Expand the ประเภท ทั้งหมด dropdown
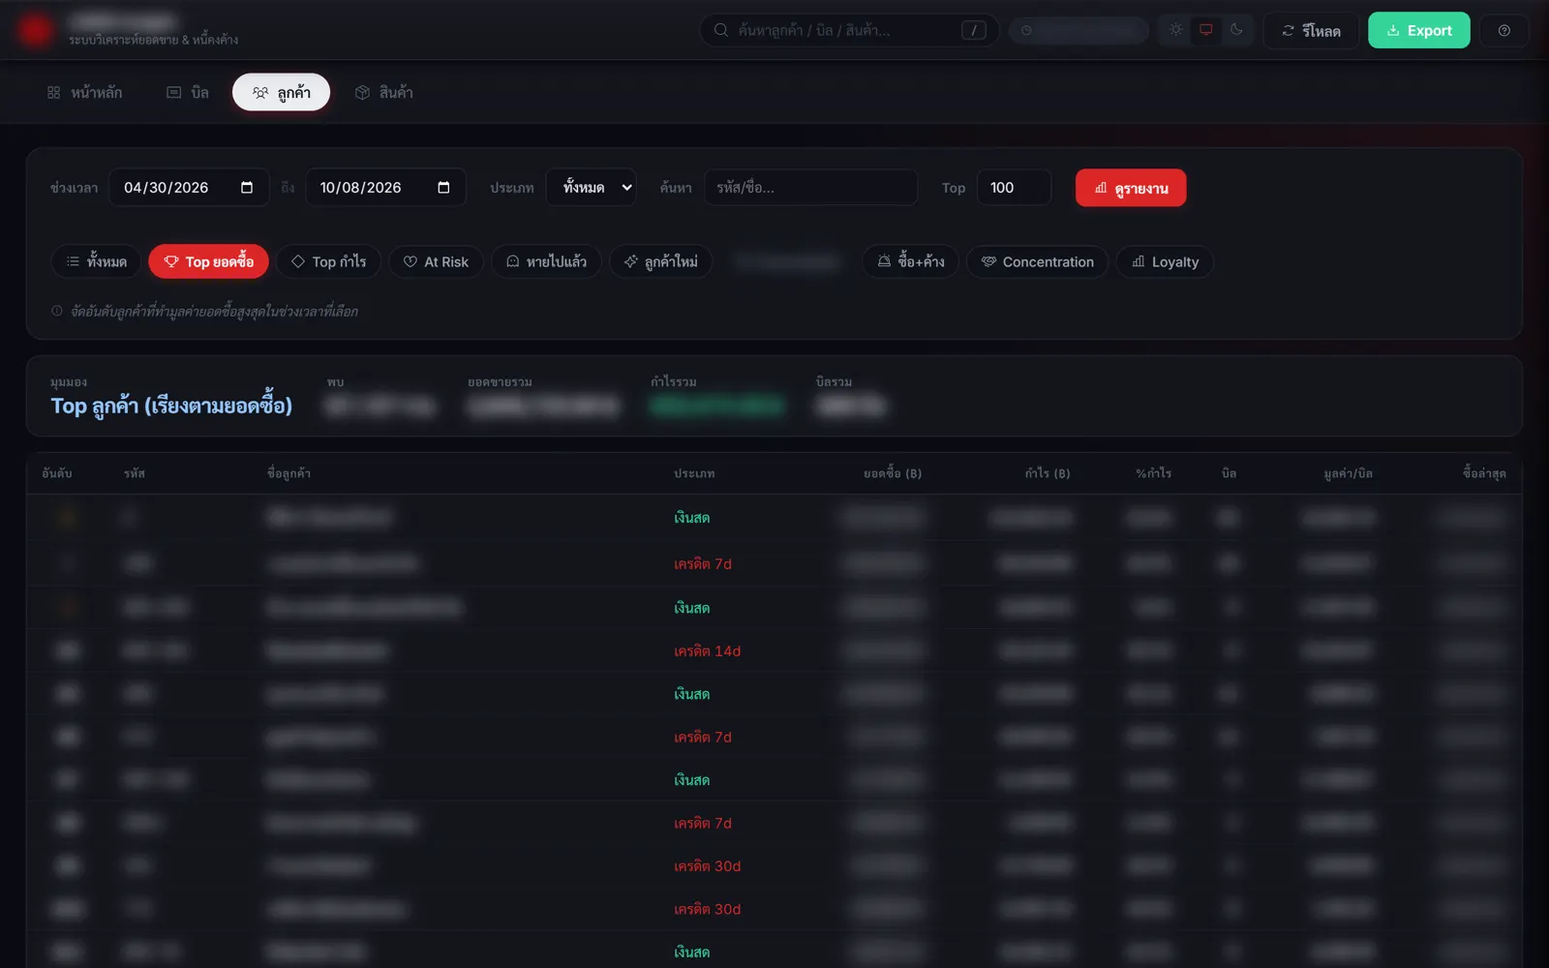 click(592, 188)
